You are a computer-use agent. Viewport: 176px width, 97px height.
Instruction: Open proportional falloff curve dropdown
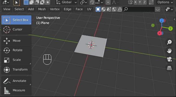point(115,2)
